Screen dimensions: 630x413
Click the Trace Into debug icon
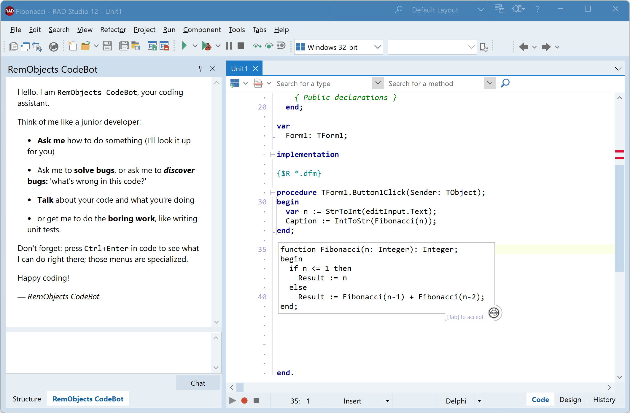(257, 46)
